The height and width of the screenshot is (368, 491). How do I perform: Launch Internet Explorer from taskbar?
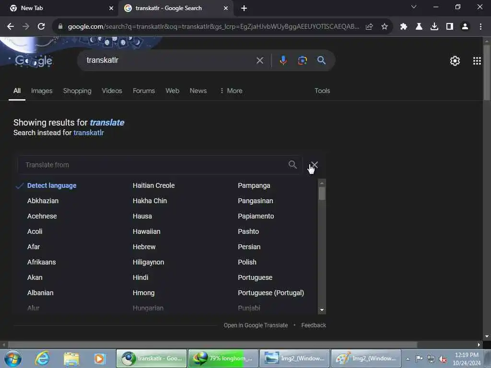tap(42, 358)
